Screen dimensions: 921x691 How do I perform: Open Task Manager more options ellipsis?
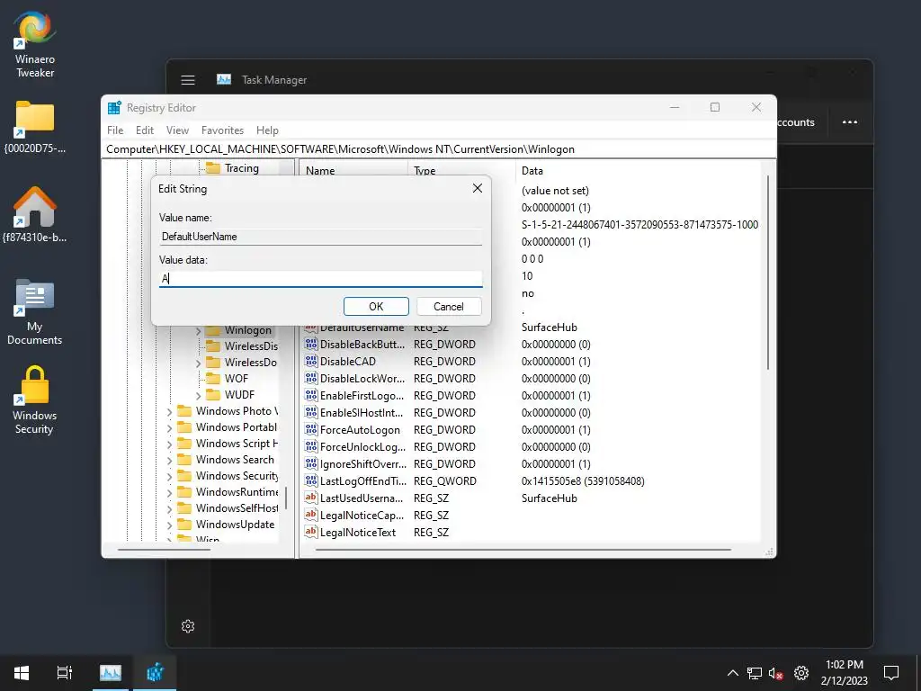(x=850, y=122)
